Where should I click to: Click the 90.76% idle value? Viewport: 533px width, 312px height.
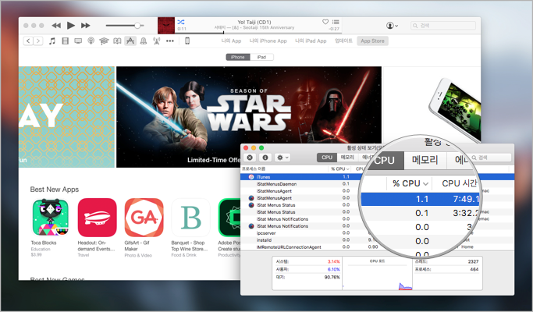click(x=332, y=277)
